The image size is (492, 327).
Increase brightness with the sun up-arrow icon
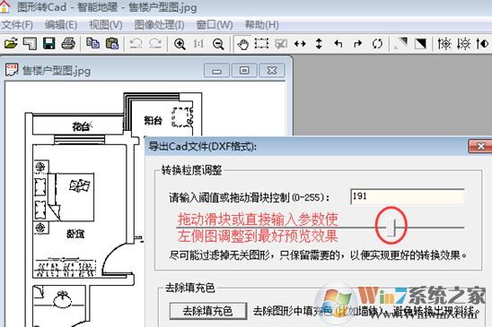(x=444, y=44)
